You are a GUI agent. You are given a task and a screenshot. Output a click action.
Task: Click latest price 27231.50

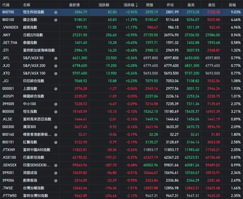(80, 35)
